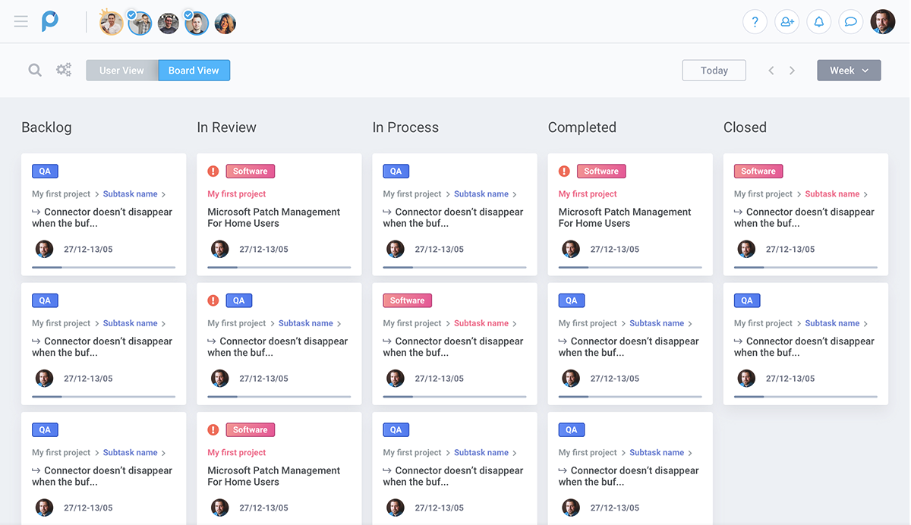The height and width of the screenshot is (525, 911).
Task: Switch to User View tab
Action: tap(121, 71)
